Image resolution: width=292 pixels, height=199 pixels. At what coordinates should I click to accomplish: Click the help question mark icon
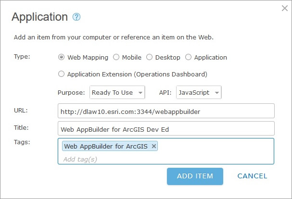click(x=76, y=17)
